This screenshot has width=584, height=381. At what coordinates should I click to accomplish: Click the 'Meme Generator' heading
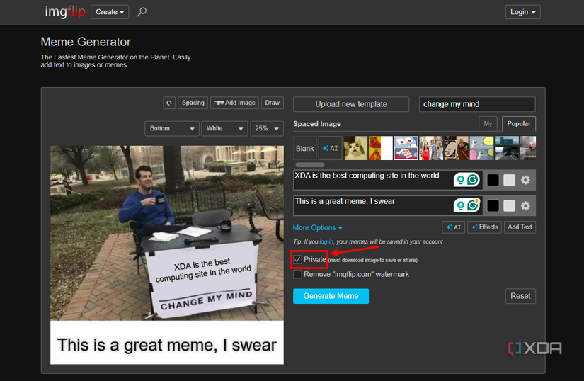click(86, 42)
